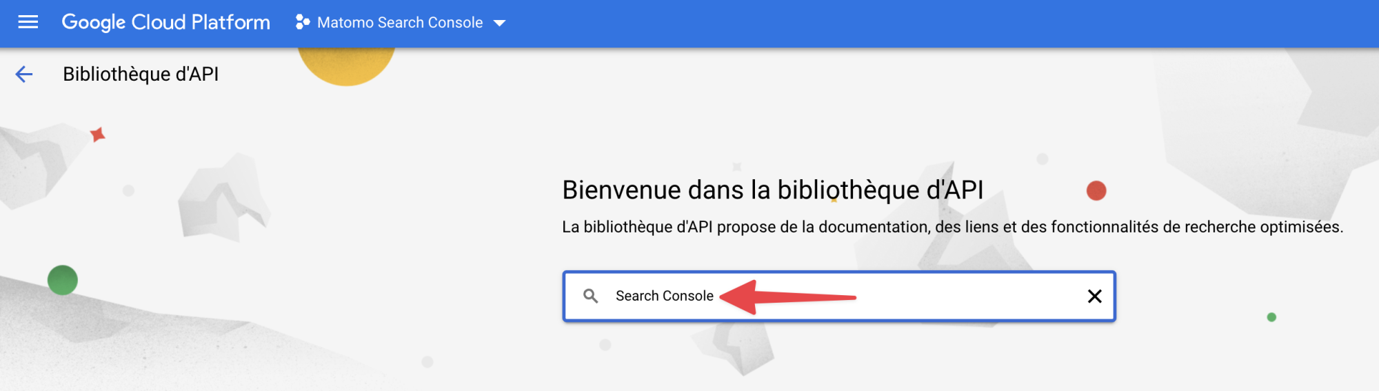Click the API library description paragraph
Viewport: 1379px width, 391px height.
[x=952, y=227]
